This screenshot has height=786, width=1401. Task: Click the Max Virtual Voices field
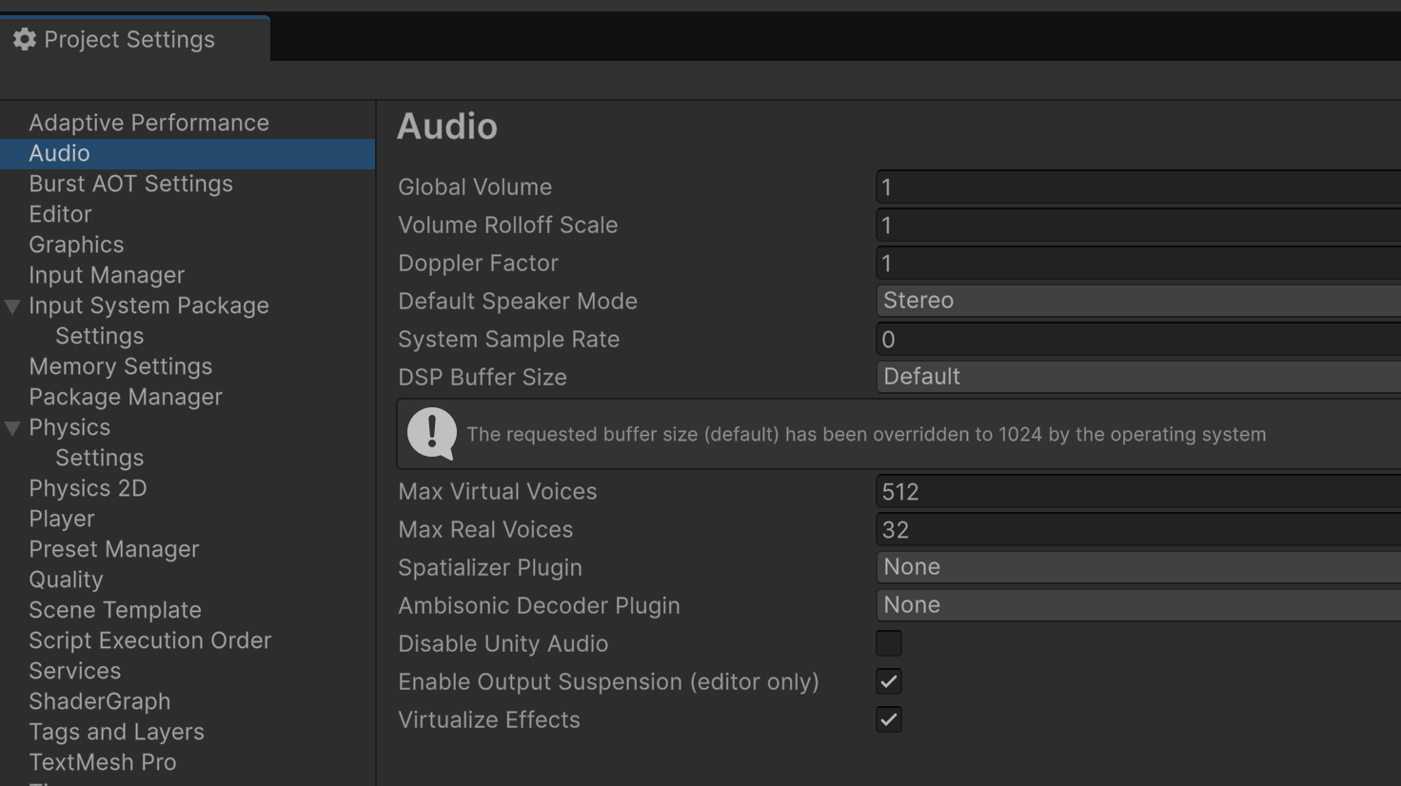pos(1137,492)
